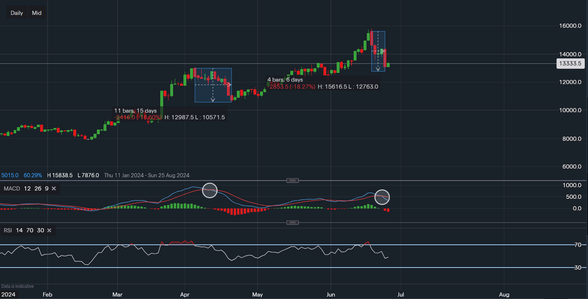Click the dashed down arrow inside the blue measurement box

[x=212, y=99]
